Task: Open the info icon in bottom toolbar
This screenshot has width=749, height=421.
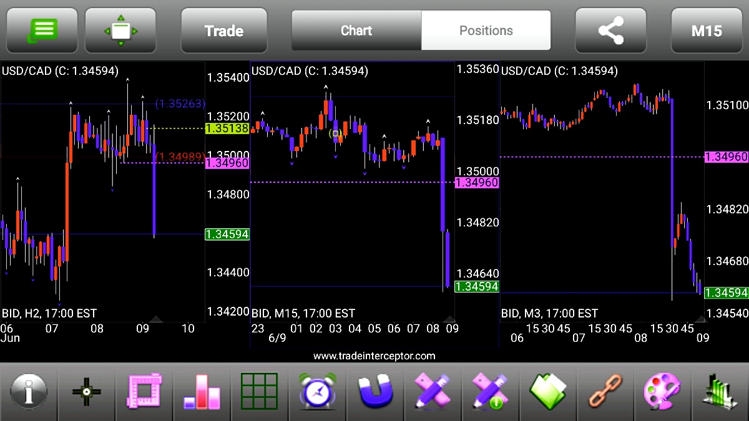Action: pyautogui.click(x=28, y=392)
